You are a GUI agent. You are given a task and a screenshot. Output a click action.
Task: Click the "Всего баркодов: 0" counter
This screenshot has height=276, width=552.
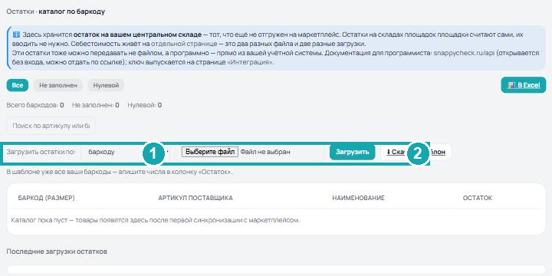(35, 105)
